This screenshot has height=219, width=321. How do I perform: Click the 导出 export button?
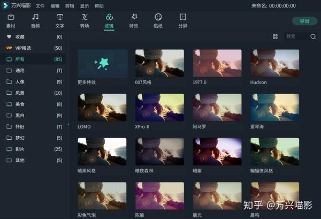(304, 21)
